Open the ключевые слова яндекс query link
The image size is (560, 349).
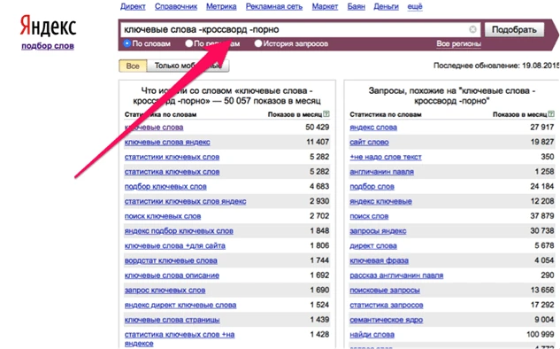pyautogui.click(x=167, y=142)
